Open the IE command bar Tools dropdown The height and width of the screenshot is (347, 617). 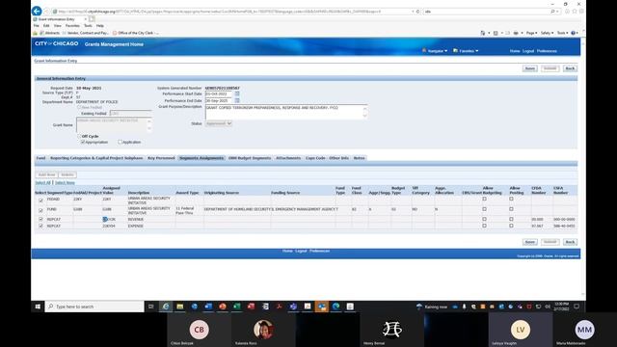click(x=562, y=33)
